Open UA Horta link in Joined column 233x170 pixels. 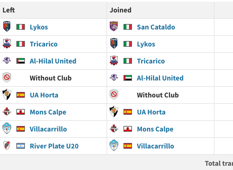coord(151,112)
